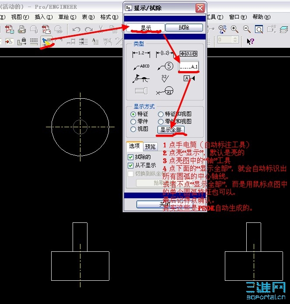Select the ABCD note type icon
Image resolution: width=290 pixels, height=304 pixels.
[141, 67]
